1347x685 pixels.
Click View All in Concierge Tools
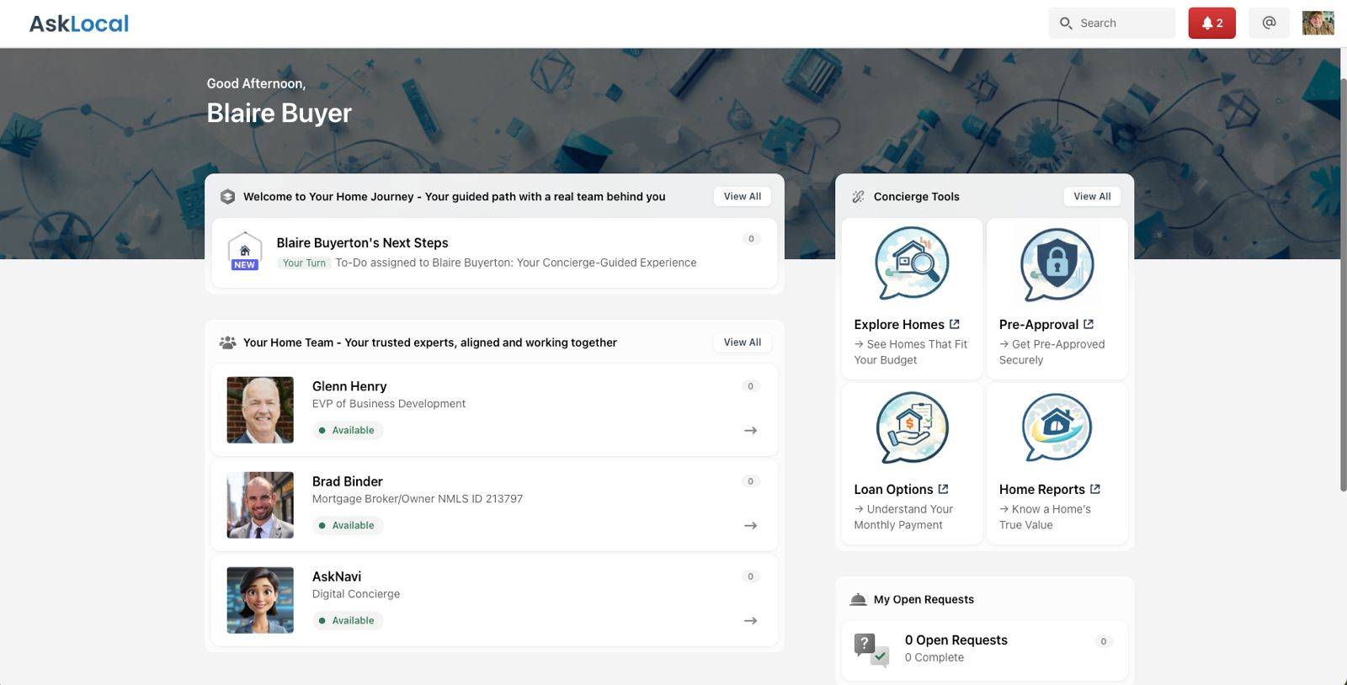coord(1091,197)
